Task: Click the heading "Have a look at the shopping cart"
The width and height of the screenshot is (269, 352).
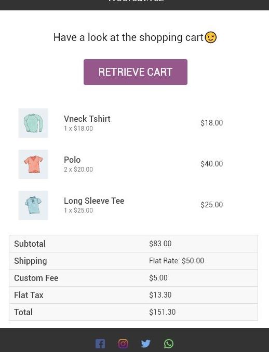Action: (x=128, y=37)
